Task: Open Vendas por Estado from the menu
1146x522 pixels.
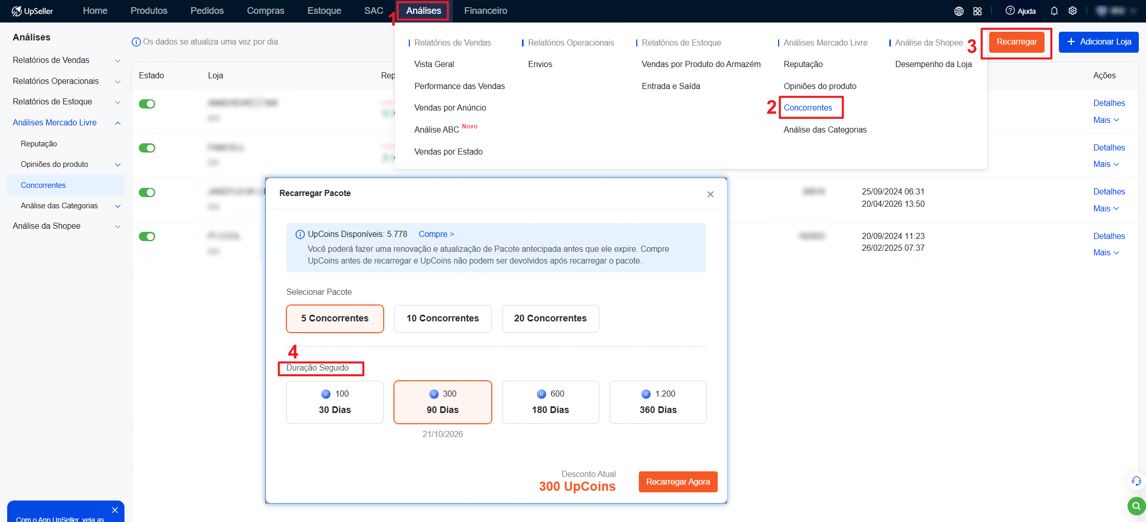Action: click(x=448, y=151)
